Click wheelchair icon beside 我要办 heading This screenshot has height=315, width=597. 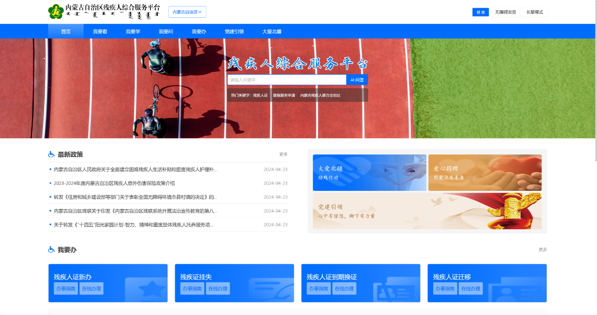pyautogui.click(x=51, y=250)
